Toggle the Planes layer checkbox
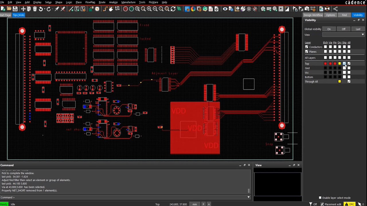 307,51
